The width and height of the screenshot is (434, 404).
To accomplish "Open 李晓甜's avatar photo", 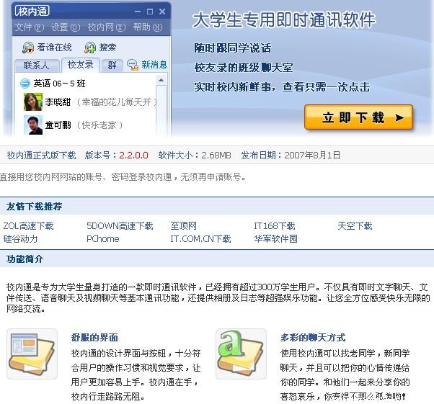I will click(33, 102).
